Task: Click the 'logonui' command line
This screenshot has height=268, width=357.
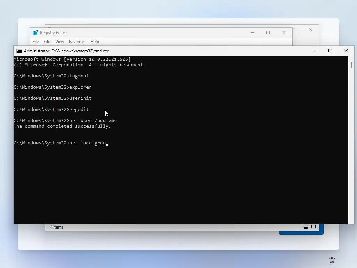Action: tap(51, 76)
